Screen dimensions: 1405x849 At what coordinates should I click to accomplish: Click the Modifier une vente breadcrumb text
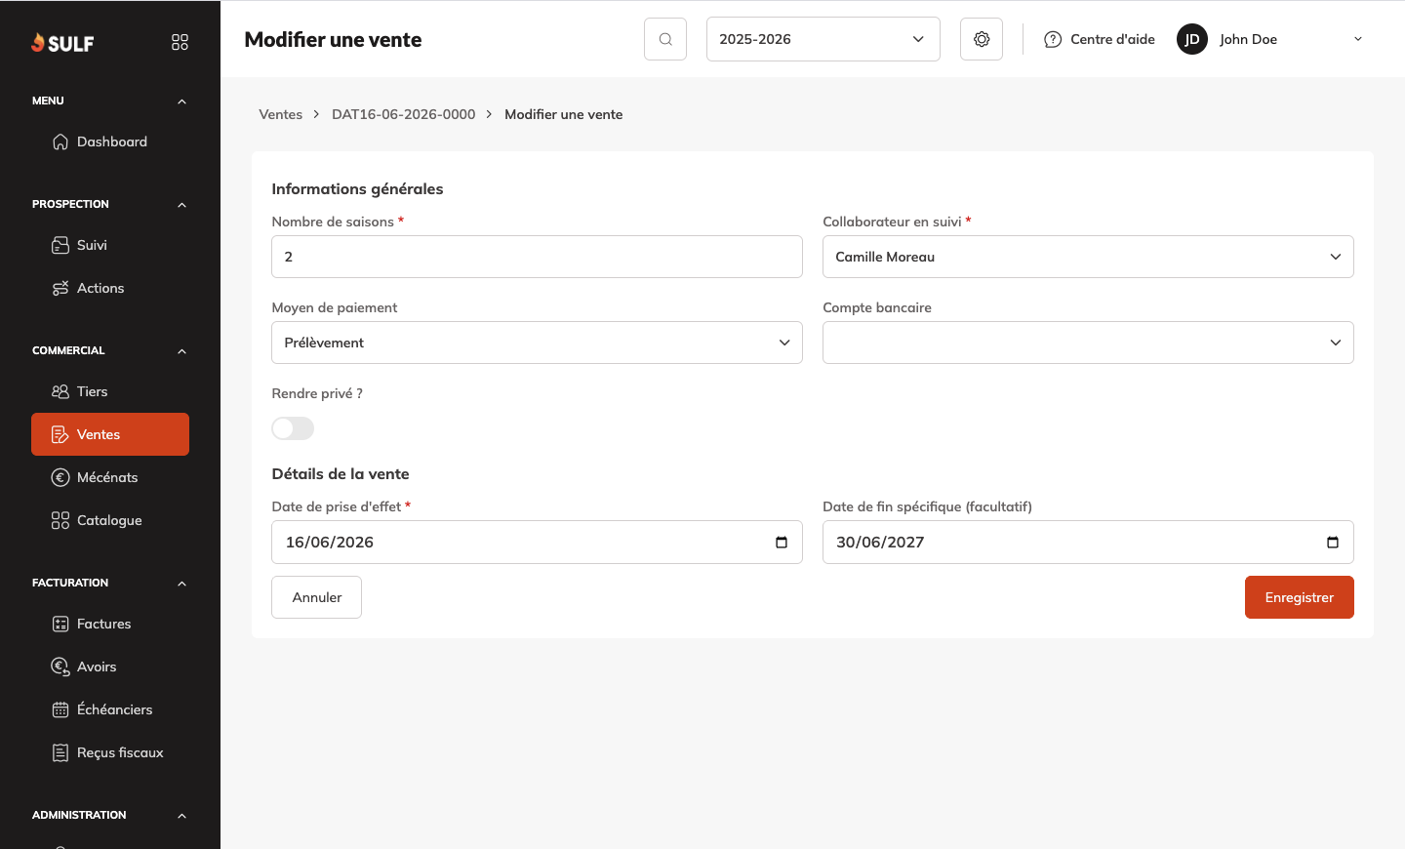[564, 114]
